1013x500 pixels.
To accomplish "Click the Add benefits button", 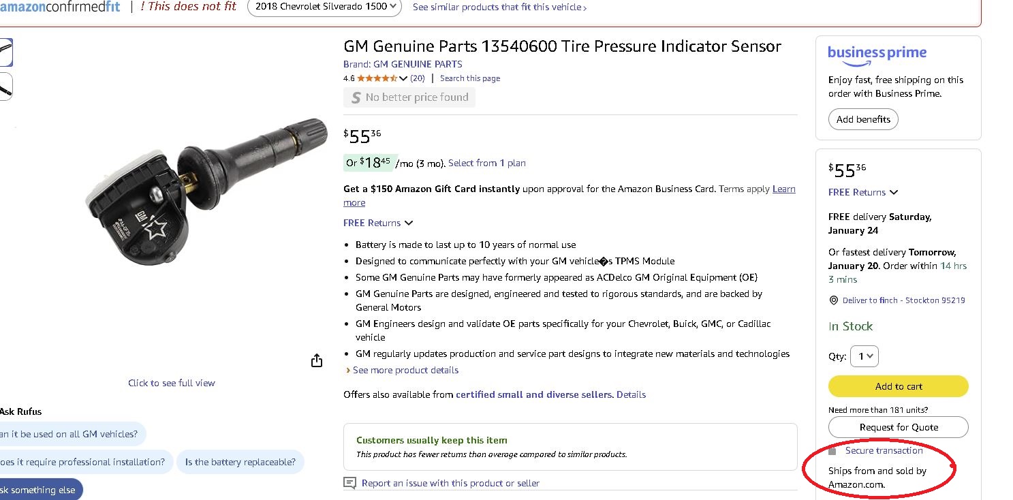I will point(863,119).
